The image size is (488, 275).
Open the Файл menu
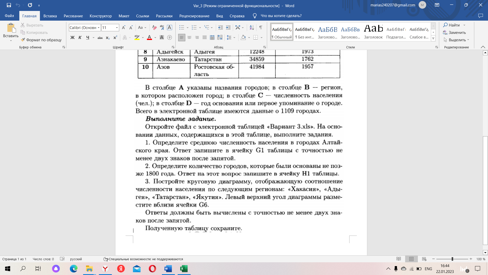click(9, 16)
